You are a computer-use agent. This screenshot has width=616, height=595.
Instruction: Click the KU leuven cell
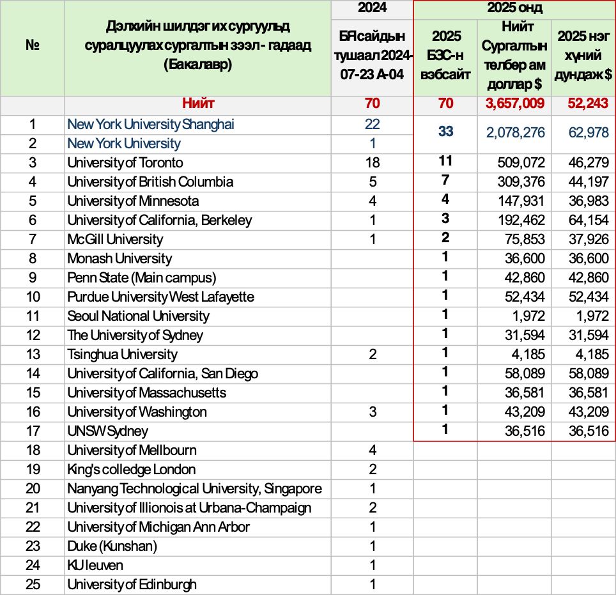(96, 566)
